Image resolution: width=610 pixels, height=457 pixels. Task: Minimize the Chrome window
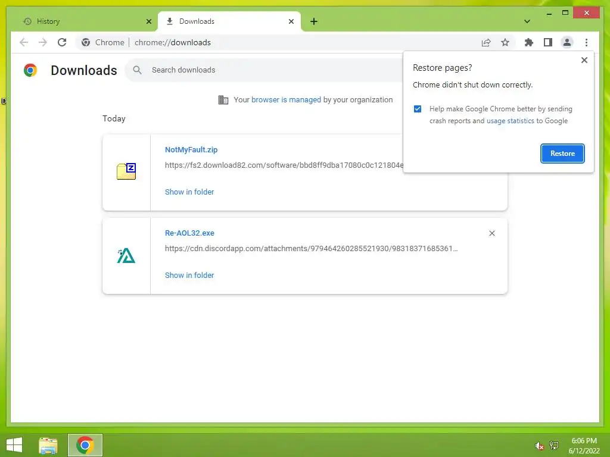click(549, 13)
